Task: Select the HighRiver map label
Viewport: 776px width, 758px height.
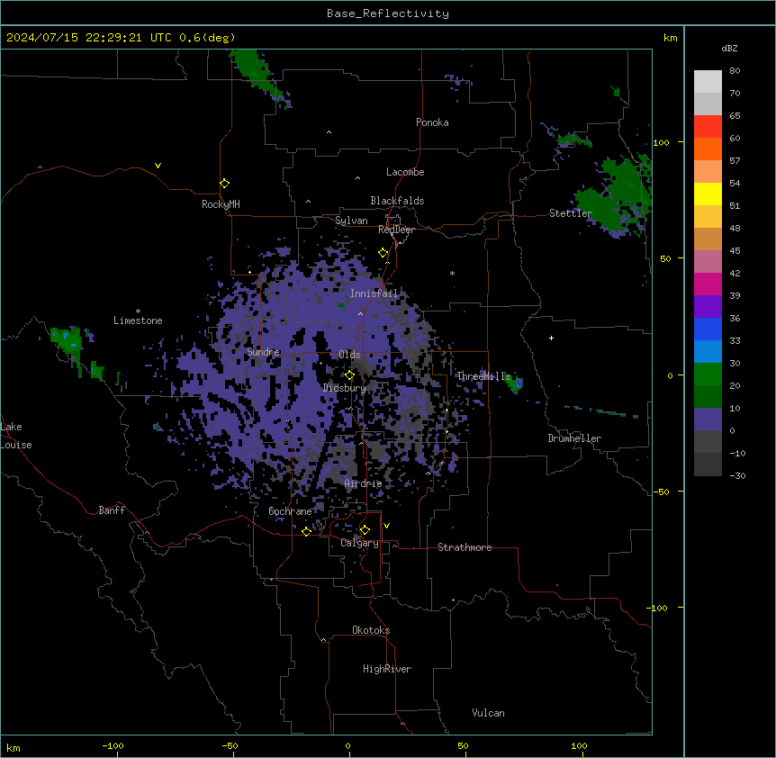Action: point(387,669)
